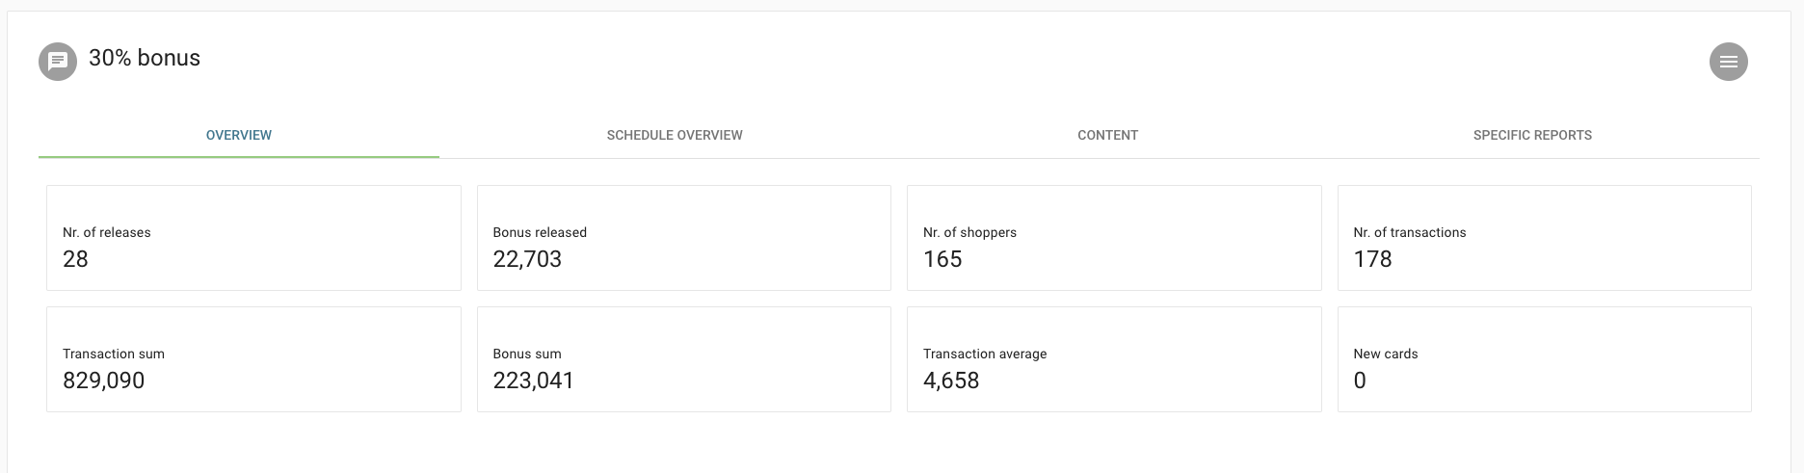Go to the Specific Reports tab
The image size is (1804, 473).
coord(1532,135)
